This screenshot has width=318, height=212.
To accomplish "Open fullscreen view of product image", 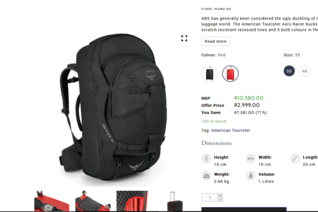I will pyautogui.click(x=184, y=38).
